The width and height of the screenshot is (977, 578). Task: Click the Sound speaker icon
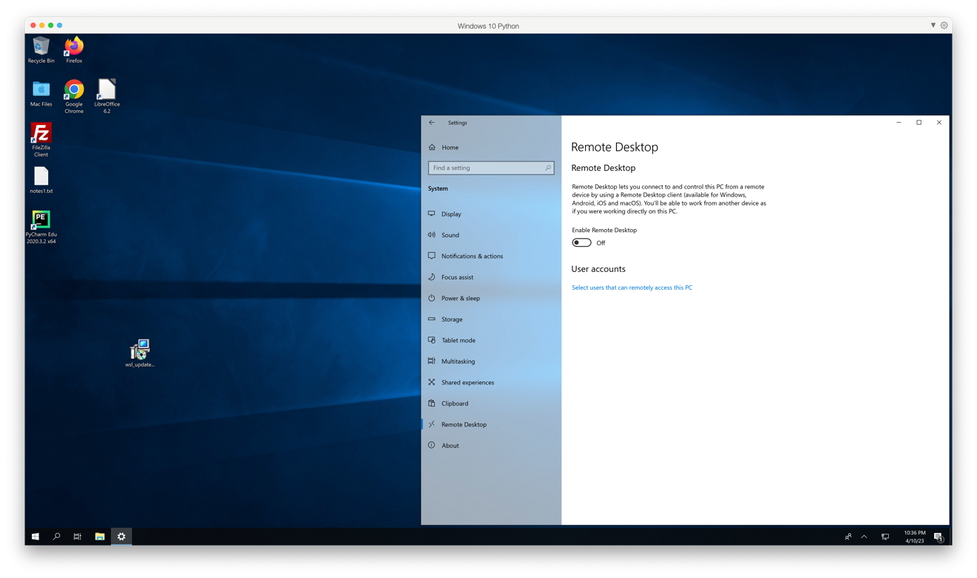pos(432,235)
